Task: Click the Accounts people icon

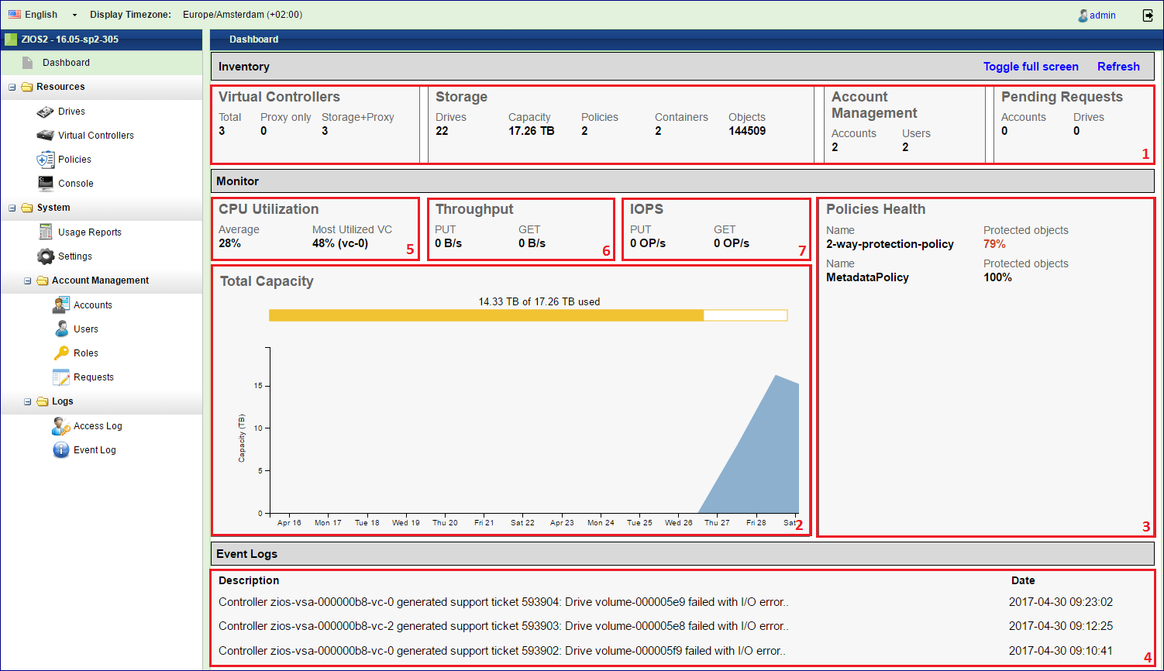Action: 60,305
